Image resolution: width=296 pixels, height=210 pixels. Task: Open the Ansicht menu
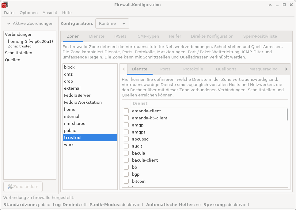point(50,13)
